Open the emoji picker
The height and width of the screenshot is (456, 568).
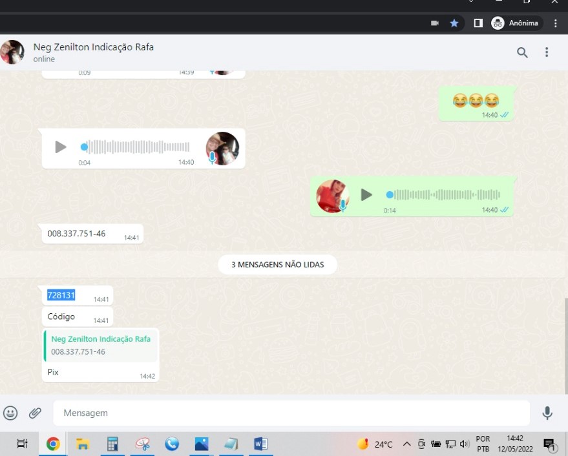10,413
